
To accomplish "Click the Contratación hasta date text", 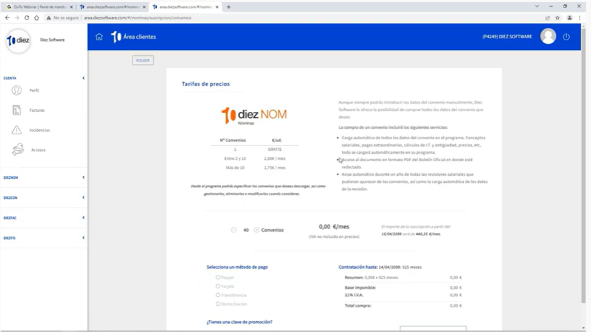I will [x=380, y=267].
